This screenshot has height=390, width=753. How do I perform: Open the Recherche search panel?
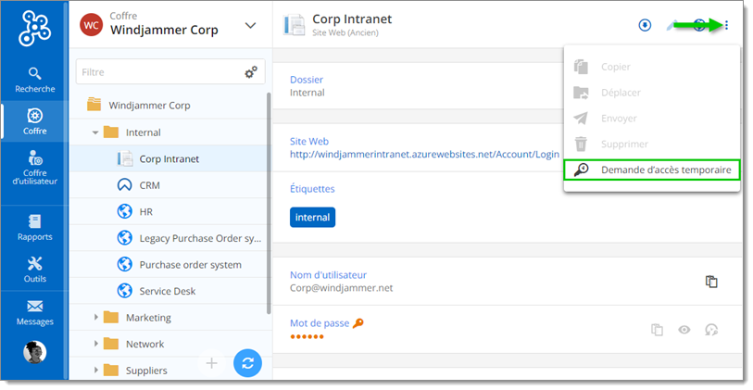tap(34, 79)
